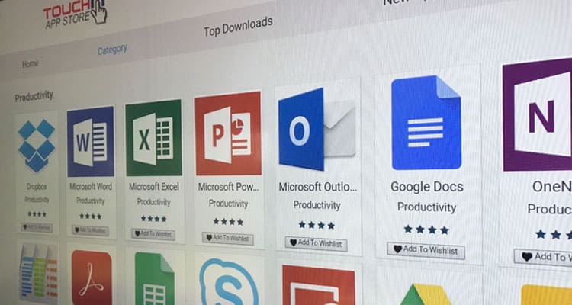Image resolution: width=572 pixels, height=305 pixels.
Task: Open the Microsoft Excel app icon
Action: coord(153,137)
